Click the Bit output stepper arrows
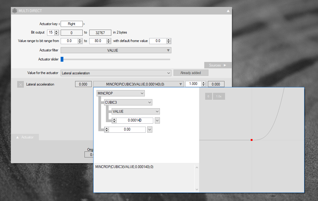The width and height of the screenshot is (318, 201). click(56, 32)
